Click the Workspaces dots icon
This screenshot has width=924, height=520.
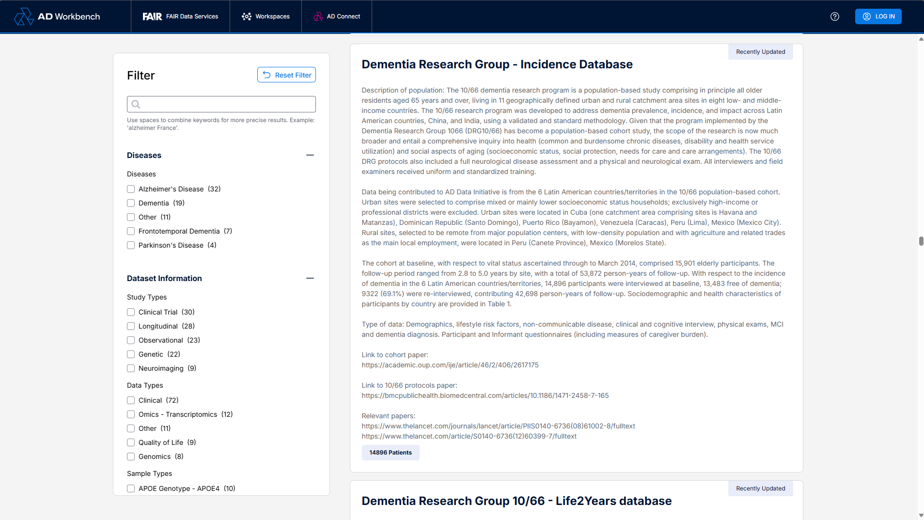pyautogui.click(x=246, y=16)
